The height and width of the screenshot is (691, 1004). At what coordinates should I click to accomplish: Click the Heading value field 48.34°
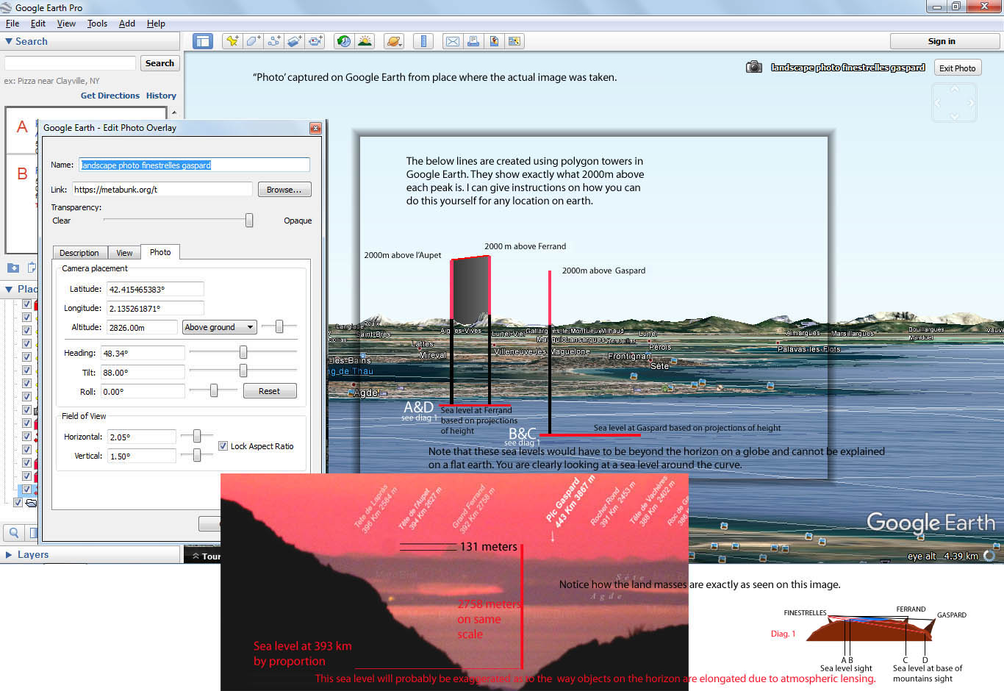[143, 354]
